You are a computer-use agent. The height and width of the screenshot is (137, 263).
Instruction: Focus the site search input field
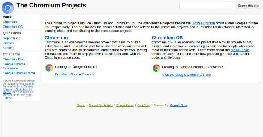tap(207, 6)
